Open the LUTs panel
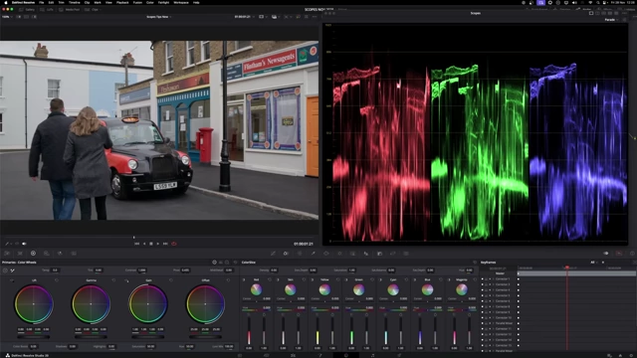The image size is (637, 358). pos(48,9)
